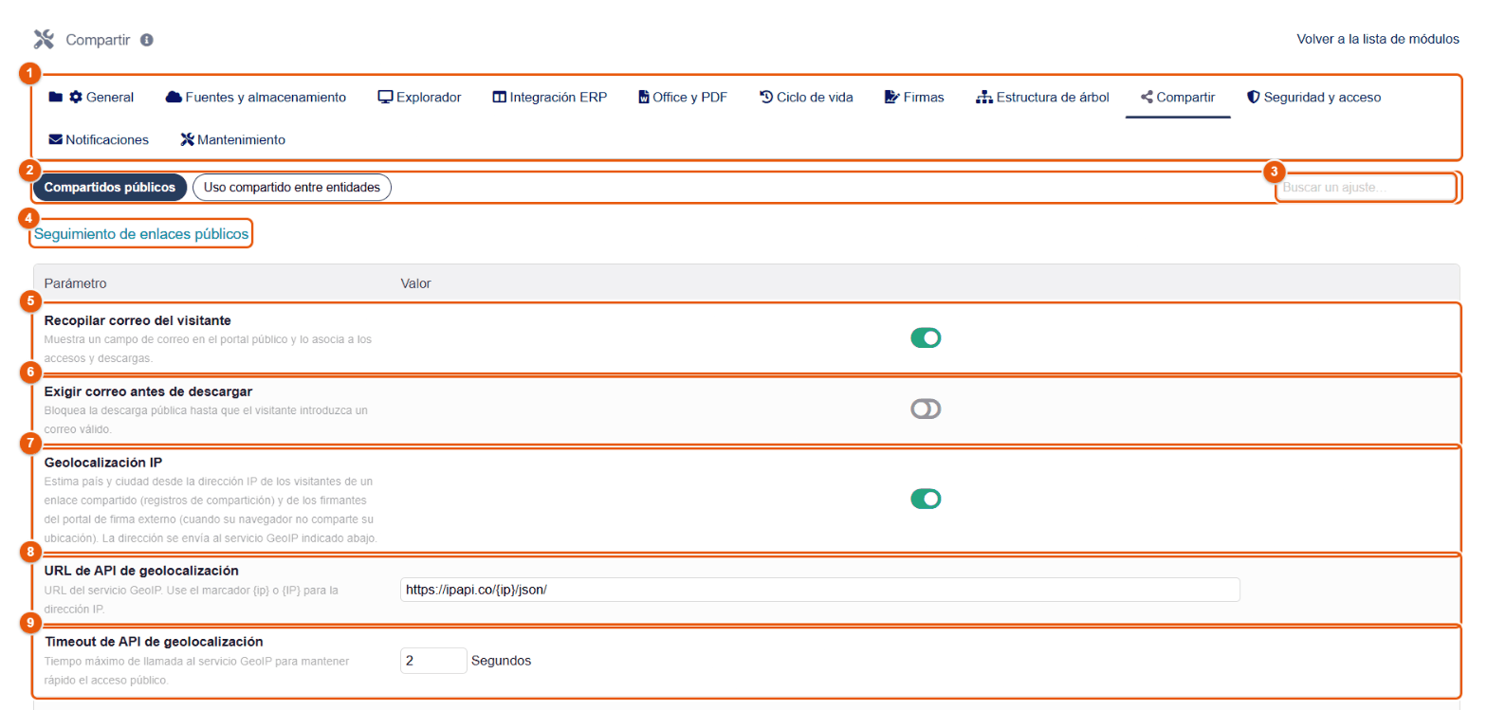Select the Compartidos públicos pill

110,188
